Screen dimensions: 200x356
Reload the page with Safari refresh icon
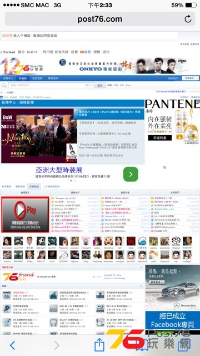click(188, 19)
